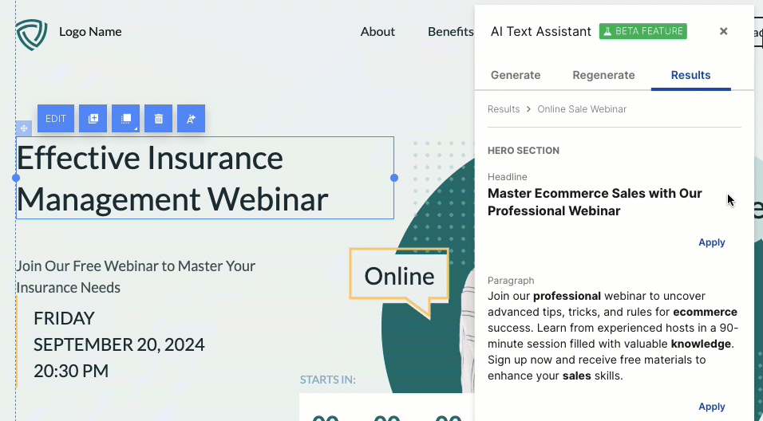Click the breadcrumb chevron separator

point(528,109)
